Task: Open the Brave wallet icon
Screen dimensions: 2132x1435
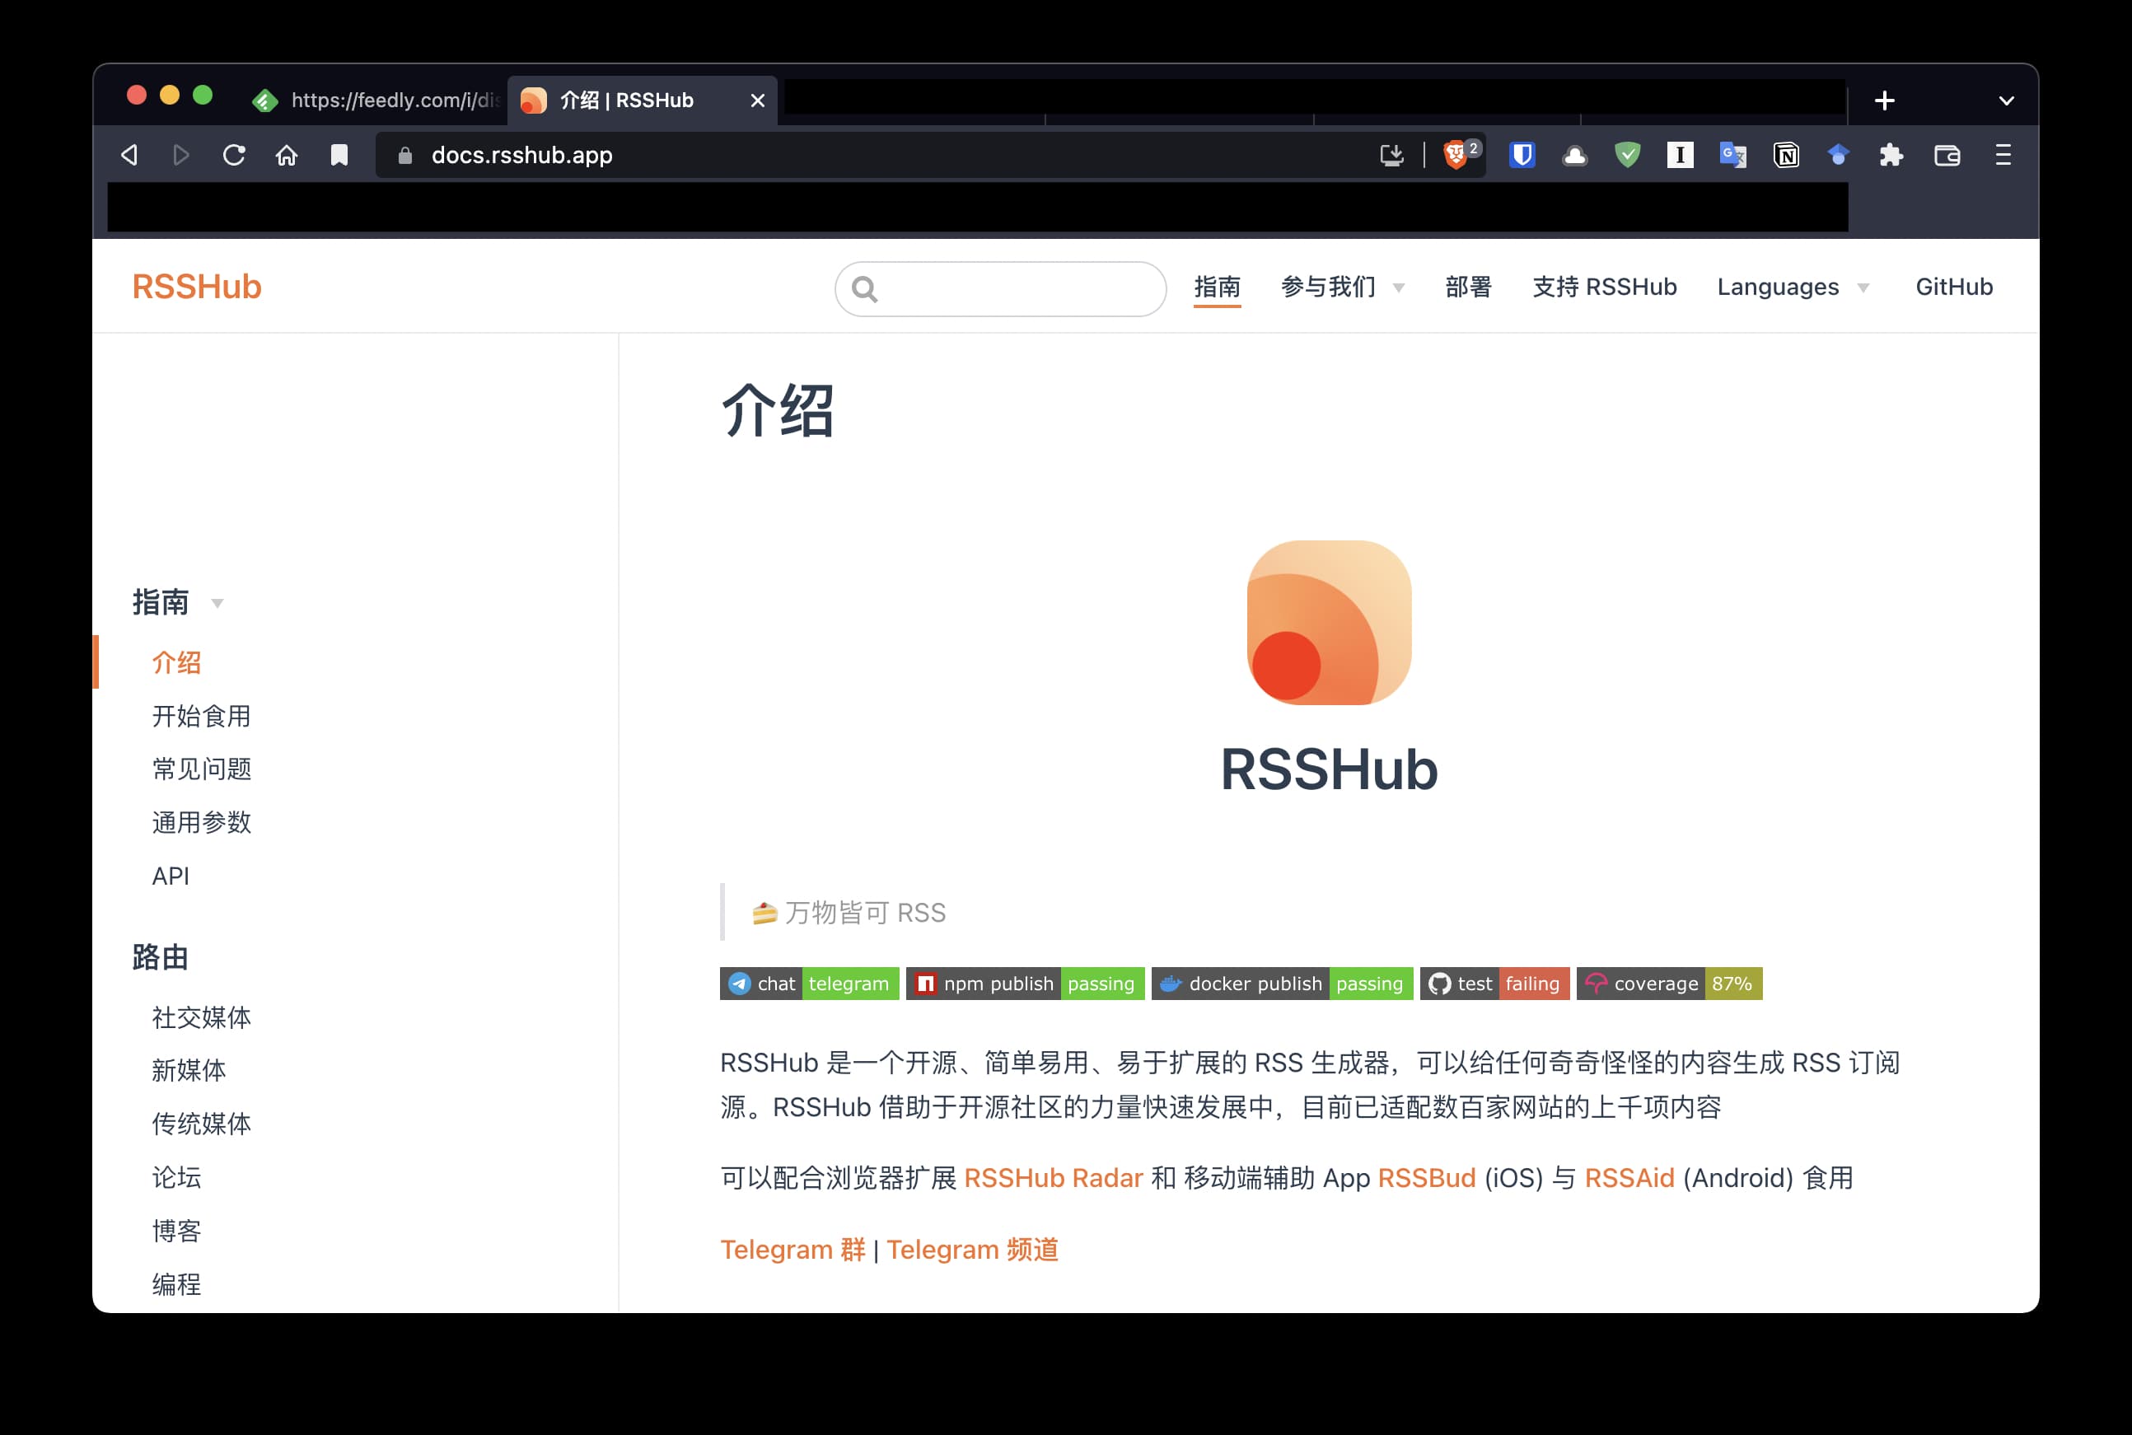Action: 1947,155
